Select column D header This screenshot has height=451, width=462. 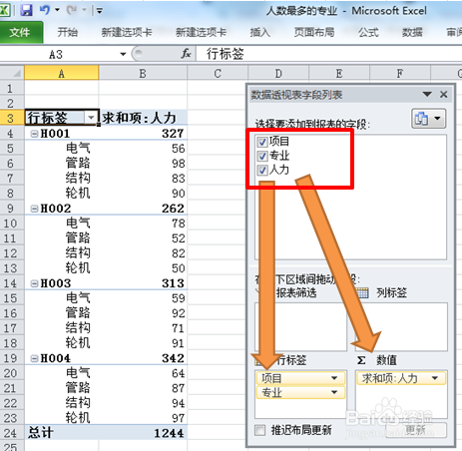tap(278, 73)
